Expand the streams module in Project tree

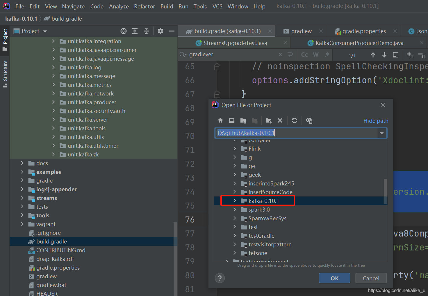click(22, 198)
